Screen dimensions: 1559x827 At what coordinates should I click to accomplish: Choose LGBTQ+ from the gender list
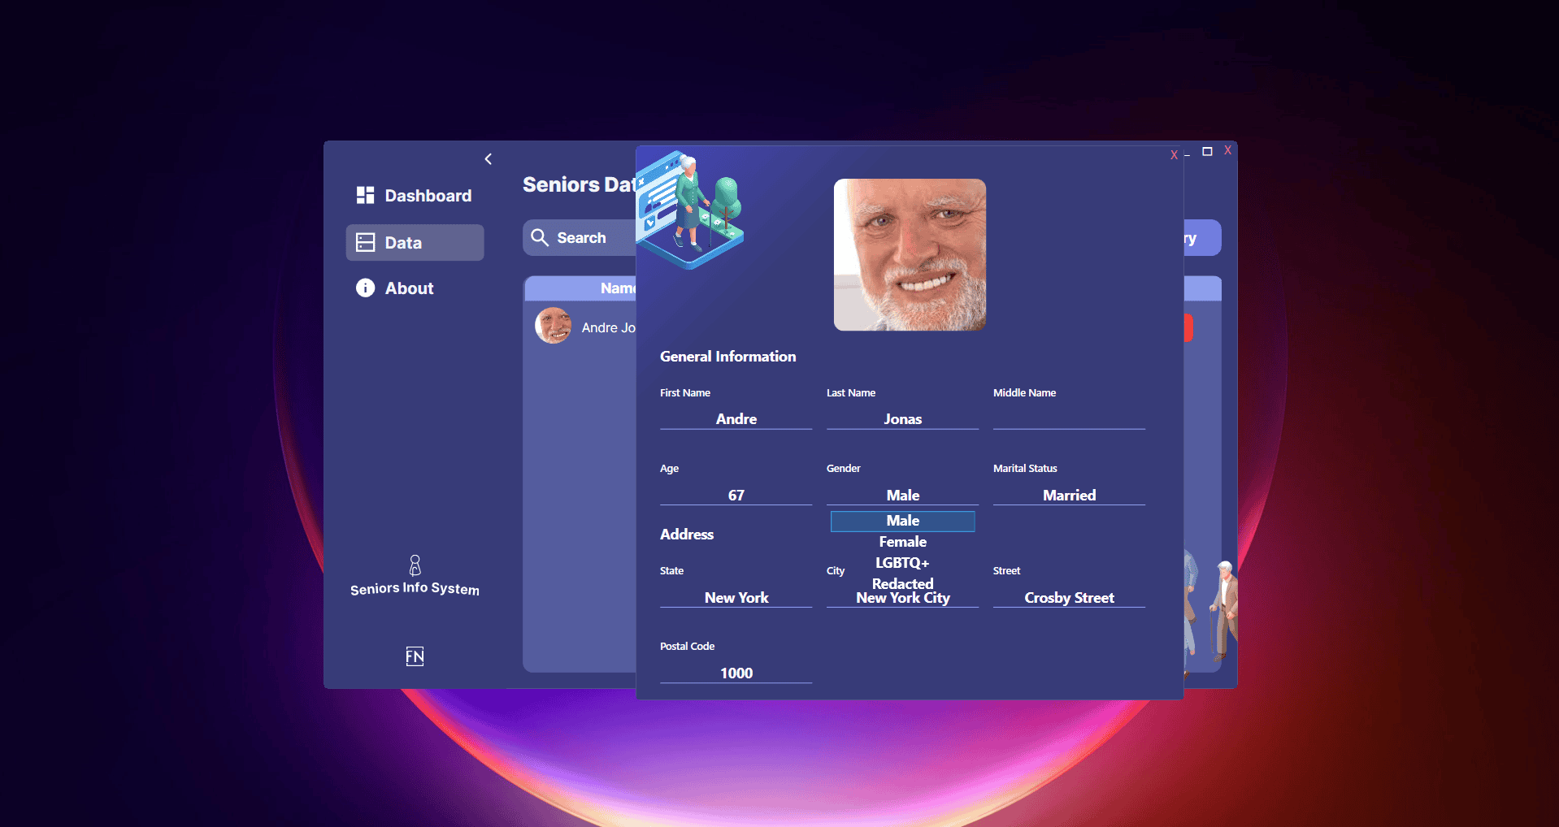902,563
